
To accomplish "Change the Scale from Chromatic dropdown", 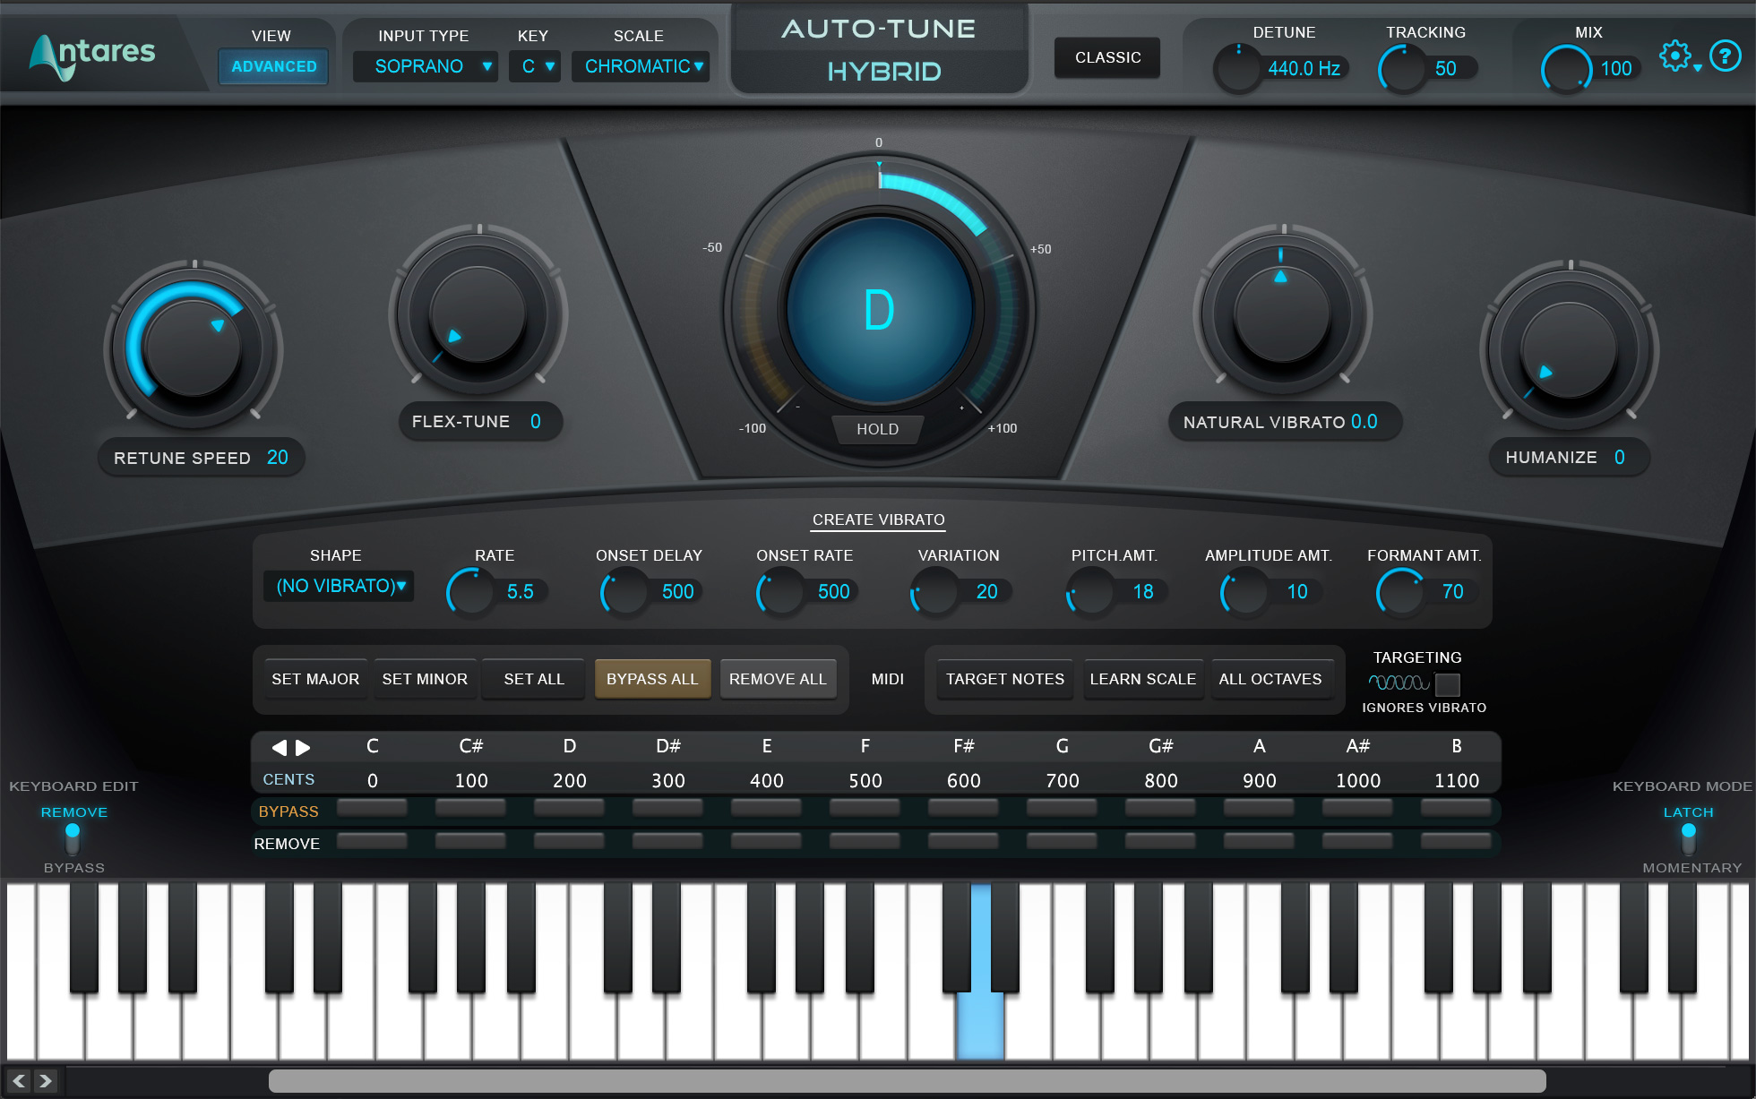I will tap(641, 65).
